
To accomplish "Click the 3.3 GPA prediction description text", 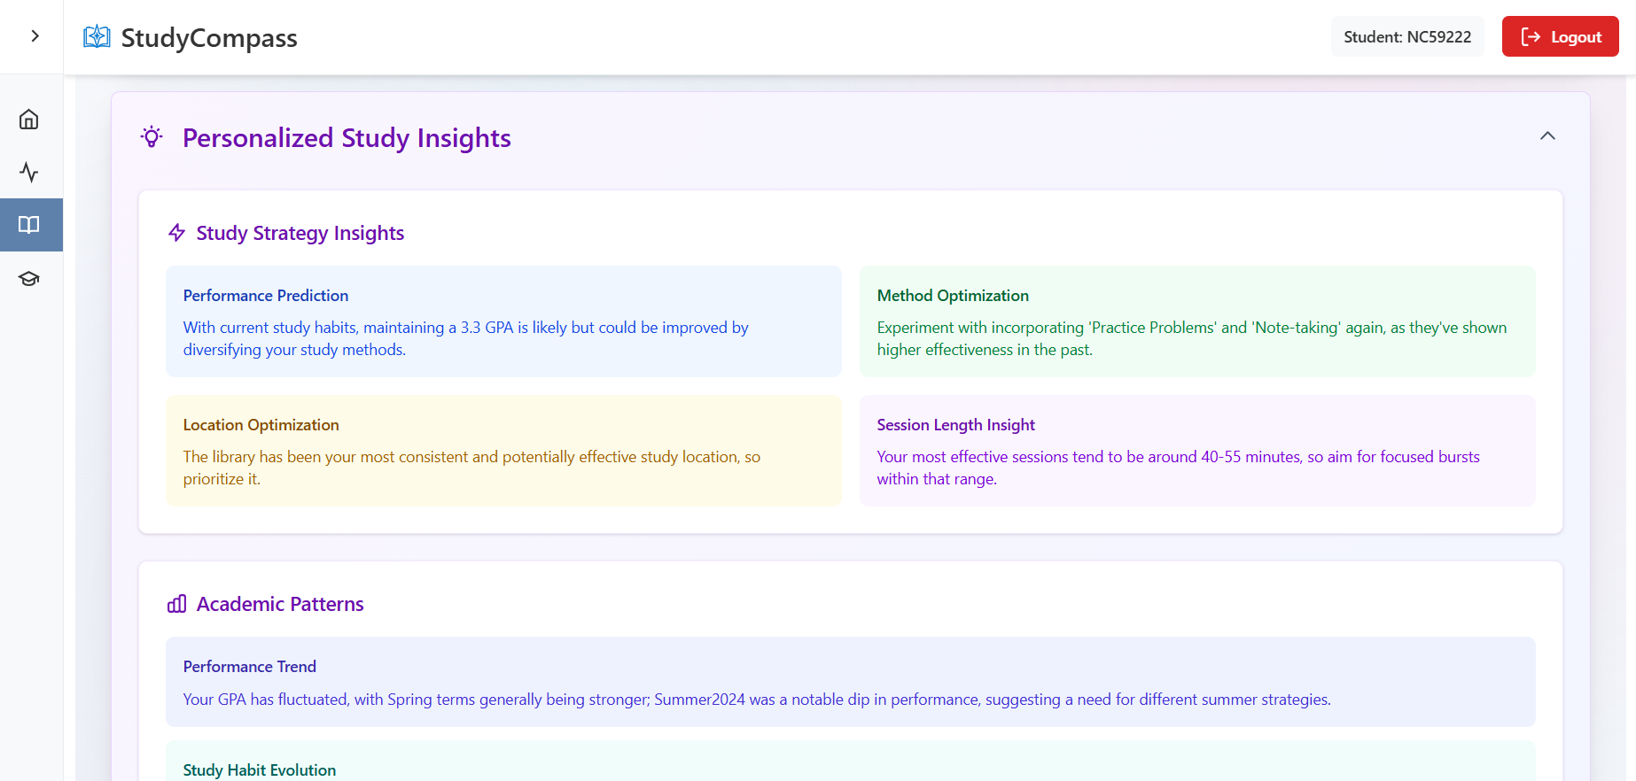I will [466, 338].
